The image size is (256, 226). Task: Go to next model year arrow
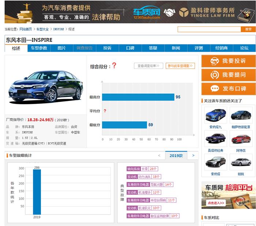(x=193, y=156)
